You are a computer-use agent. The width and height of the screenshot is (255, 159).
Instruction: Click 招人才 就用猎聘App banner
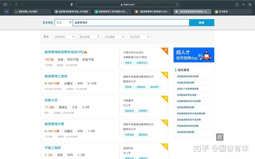click(x=194, y=55)
